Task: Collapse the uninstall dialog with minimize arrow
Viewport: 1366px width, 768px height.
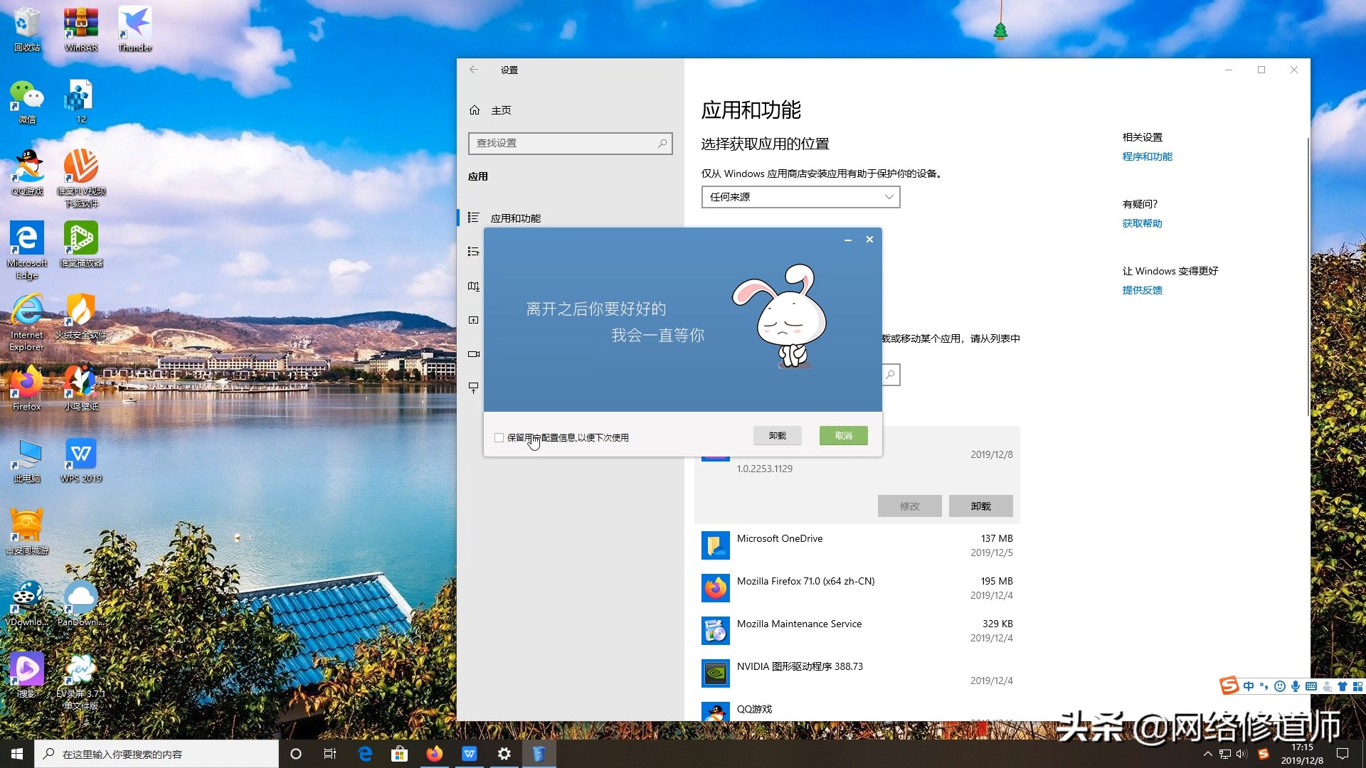Action: pos(847,240)
